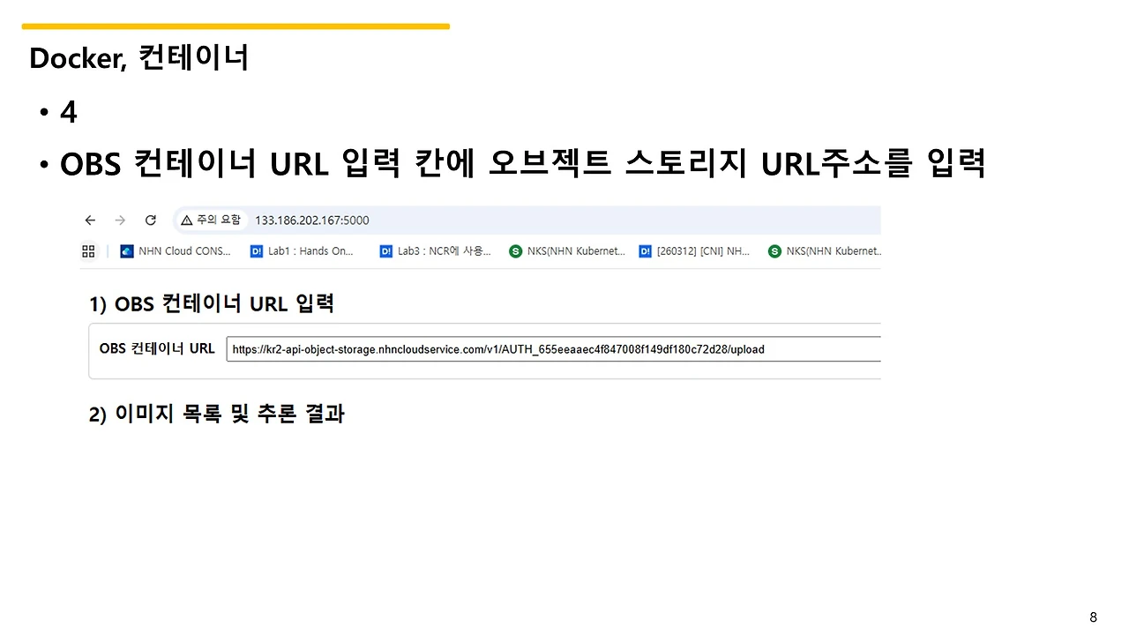This screenshot has width=1129, height=635.
Task: Click the 2) 이미지 목록 및 추론 결과 heading
Action: pyautogui.click(x=216, y=414)
